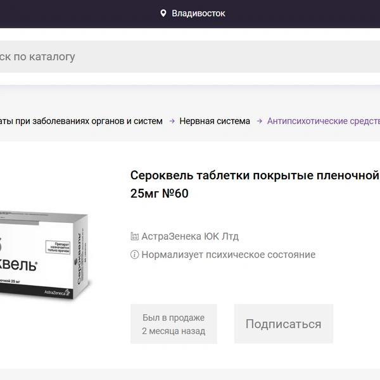This screenshot has height=380, width=380.
Task: Click manufacturer factory icon
Action: click(x=134, y=236)
